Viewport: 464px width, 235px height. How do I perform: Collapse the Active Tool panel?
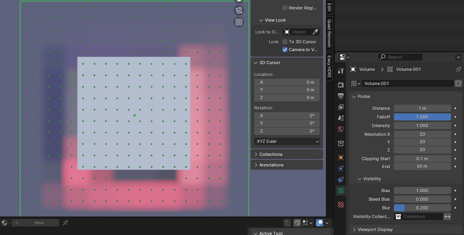256,233
